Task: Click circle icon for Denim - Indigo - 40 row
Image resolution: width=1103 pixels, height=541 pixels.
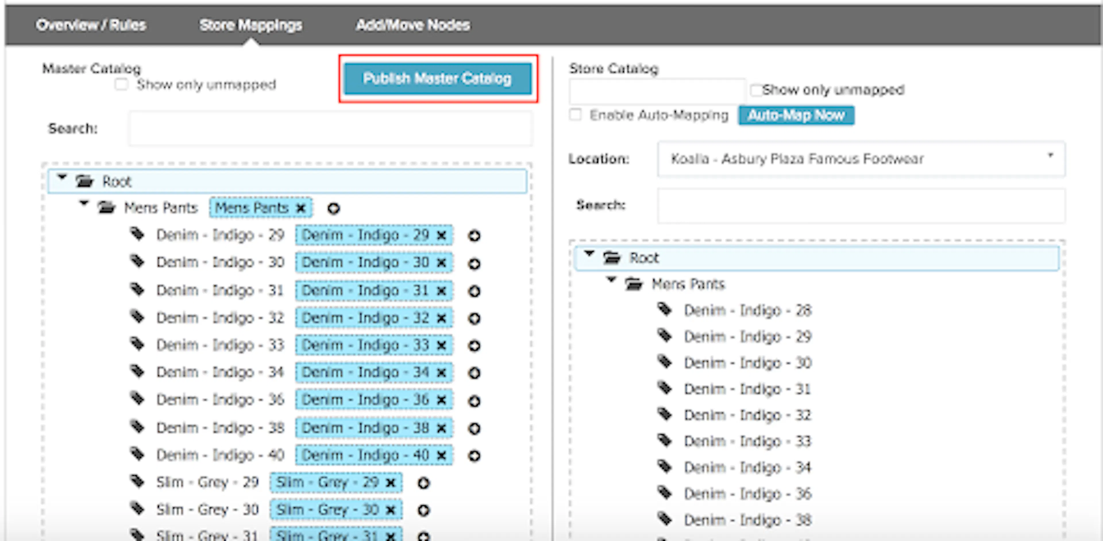Action: point(474,456)
